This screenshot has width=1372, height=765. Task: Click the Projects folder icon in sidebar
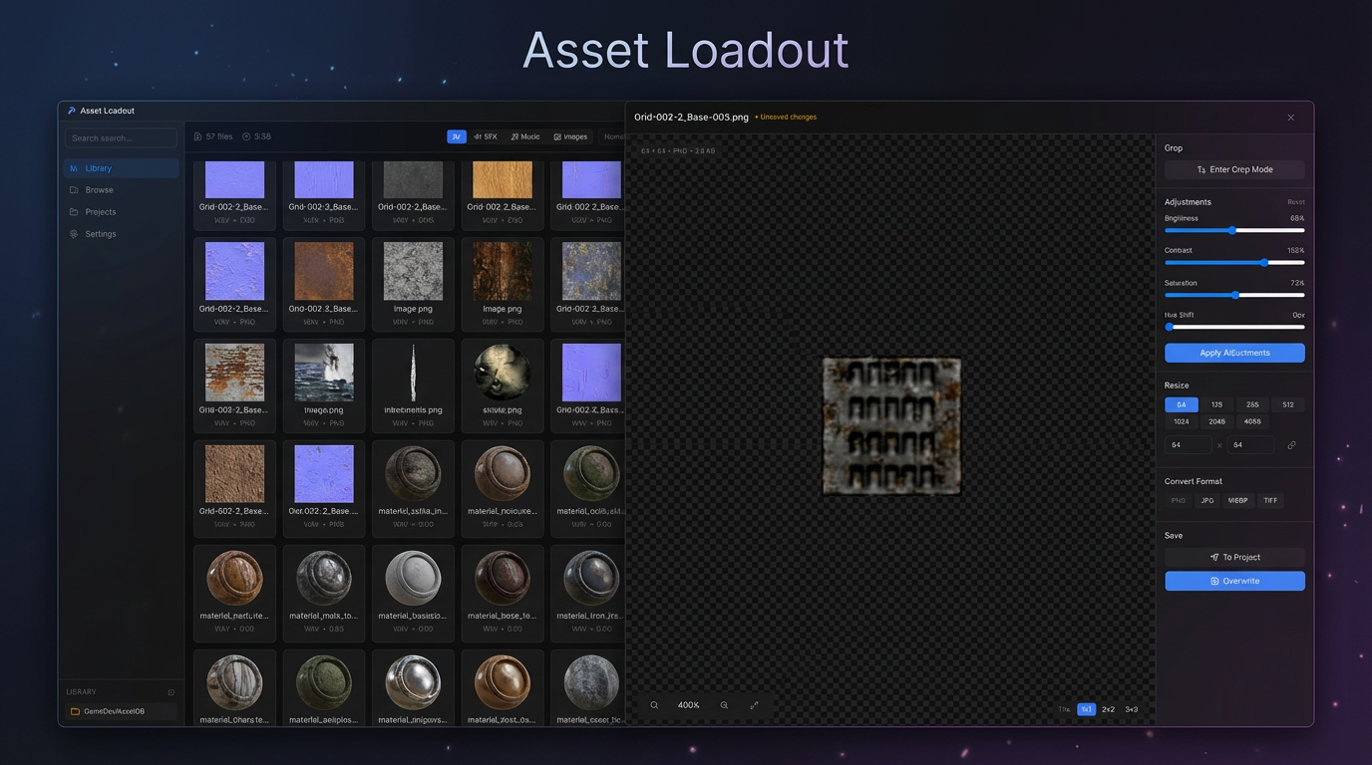point(74,212)
